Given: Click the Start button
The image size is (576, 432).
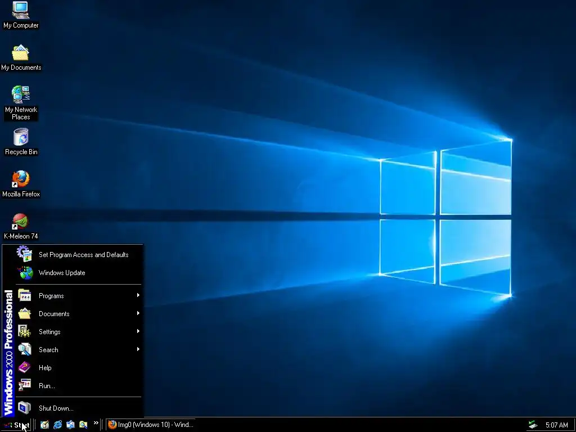Looking at the screenshot, I should pos(16,425).
